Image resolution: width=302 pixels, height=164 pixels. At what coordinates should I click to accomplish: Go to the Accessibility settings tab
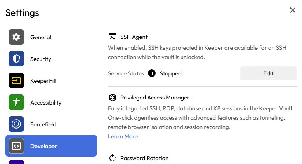click(46, 103)
